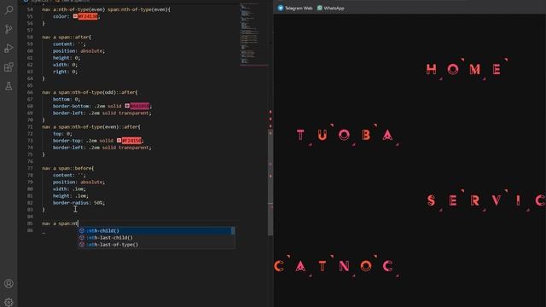Click 'height: 0;' on line 61
The height and width of the screenshot is (307, 546).
[67, 58]
